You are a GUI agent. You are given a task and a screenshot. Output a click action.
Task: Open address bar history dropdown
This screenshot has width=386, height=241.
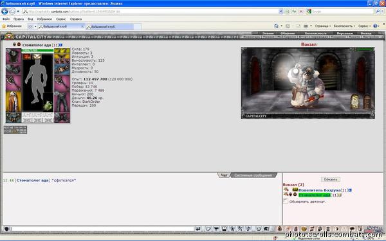(280, 12)
